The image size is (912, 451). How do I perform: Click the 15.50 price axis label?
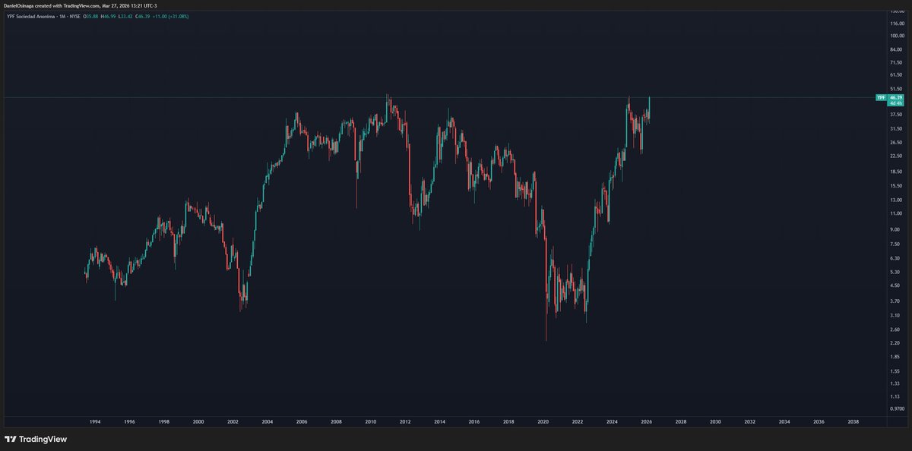click(895, 186)
